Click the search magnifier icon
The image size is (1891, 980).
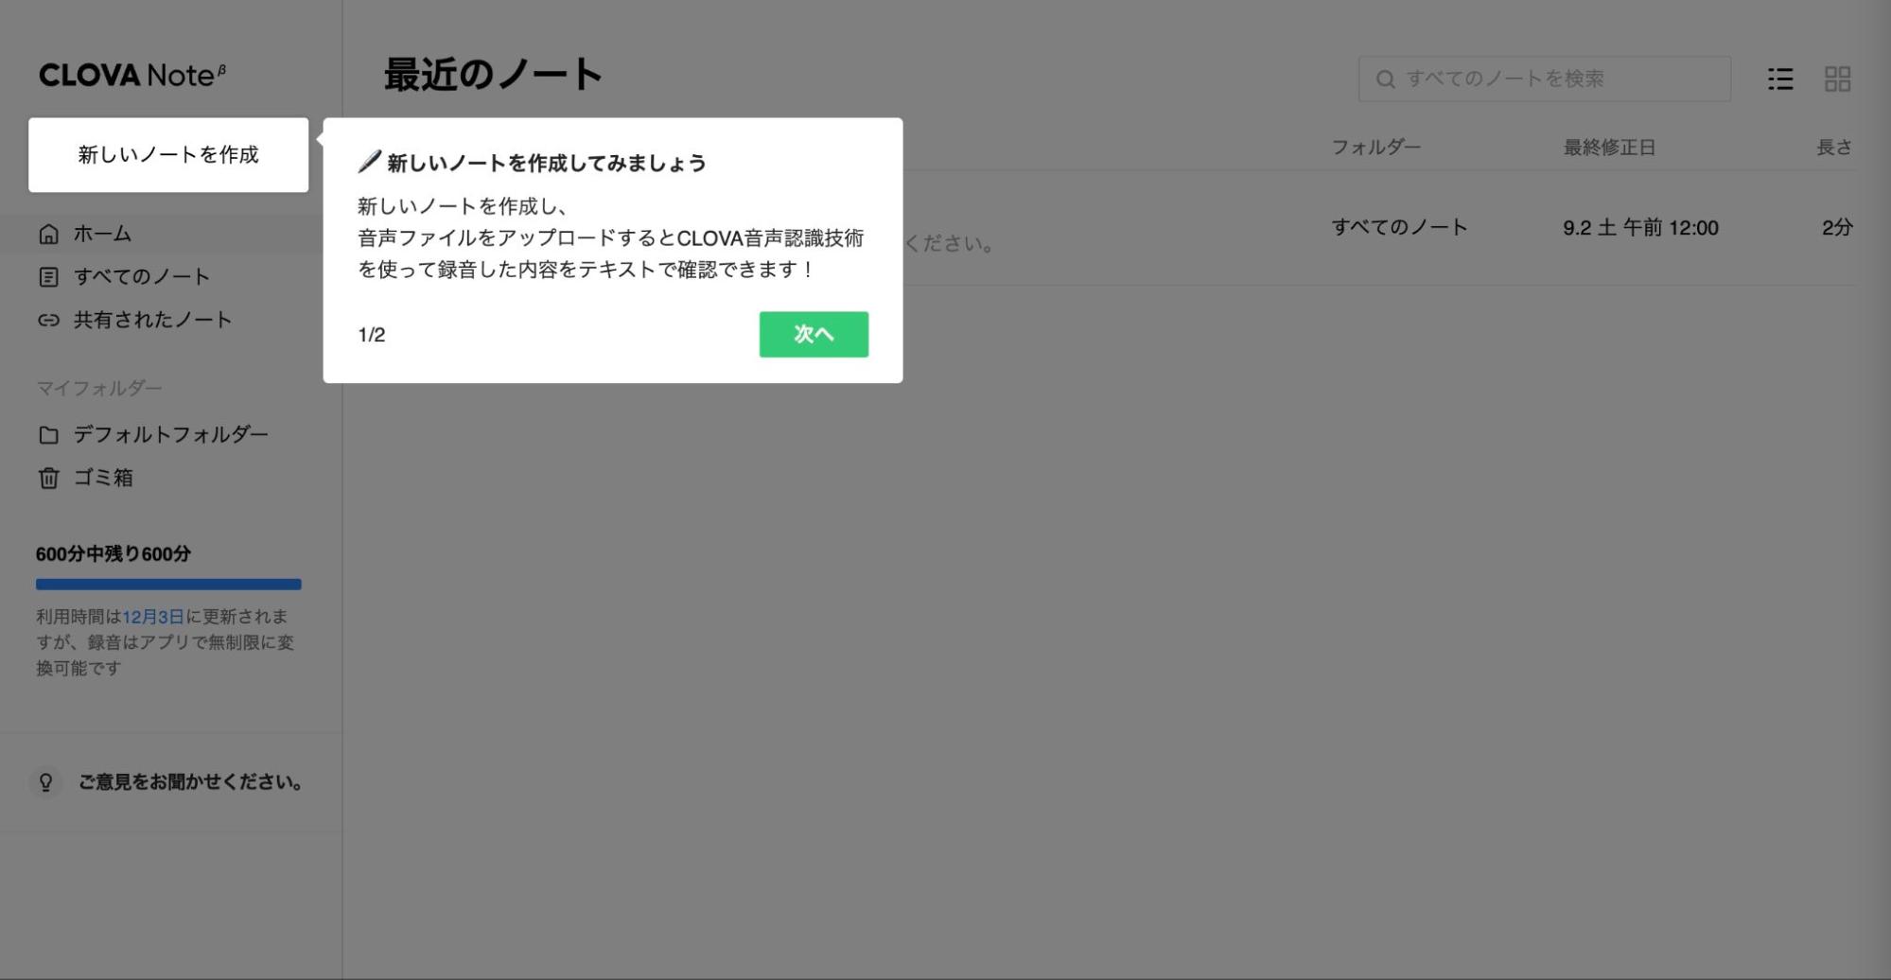click(1385, 79)
